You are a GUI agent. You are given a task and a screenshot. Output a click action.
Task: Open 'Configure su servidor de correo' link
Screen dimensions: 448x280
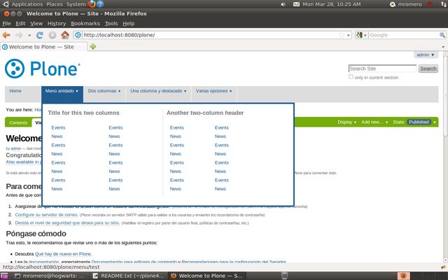coord(46,215)
